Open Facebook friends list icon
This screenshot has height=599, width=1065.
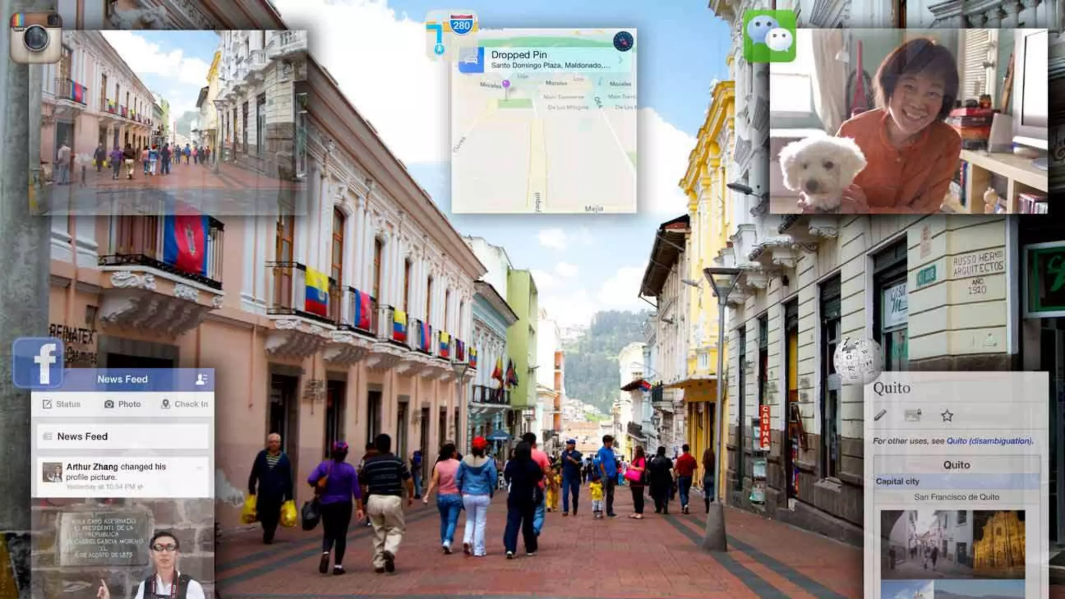click(x=201, y=379)
